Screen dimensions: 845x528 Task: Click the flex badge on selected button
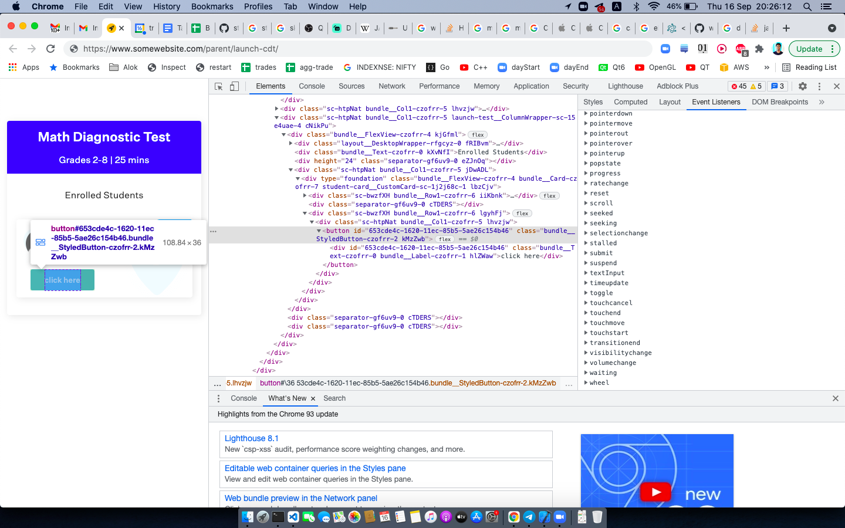coord(445,239)
